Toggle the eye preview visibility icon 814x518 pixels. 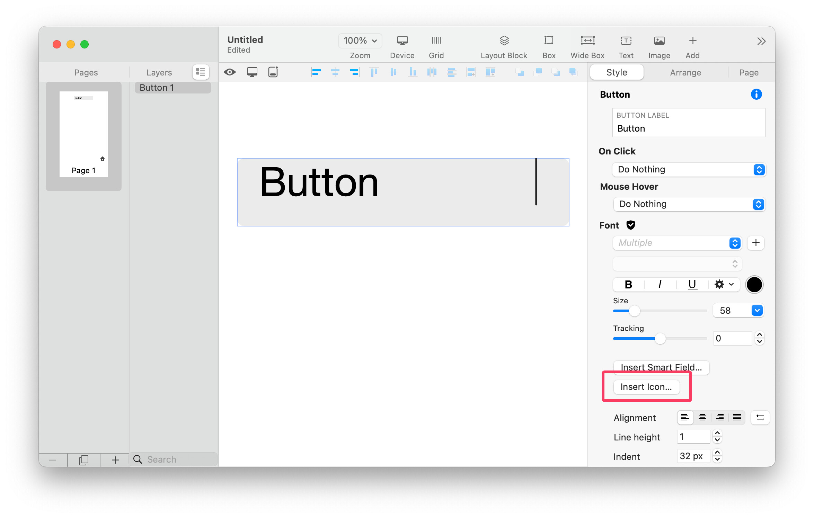click(x=230, y=72)
